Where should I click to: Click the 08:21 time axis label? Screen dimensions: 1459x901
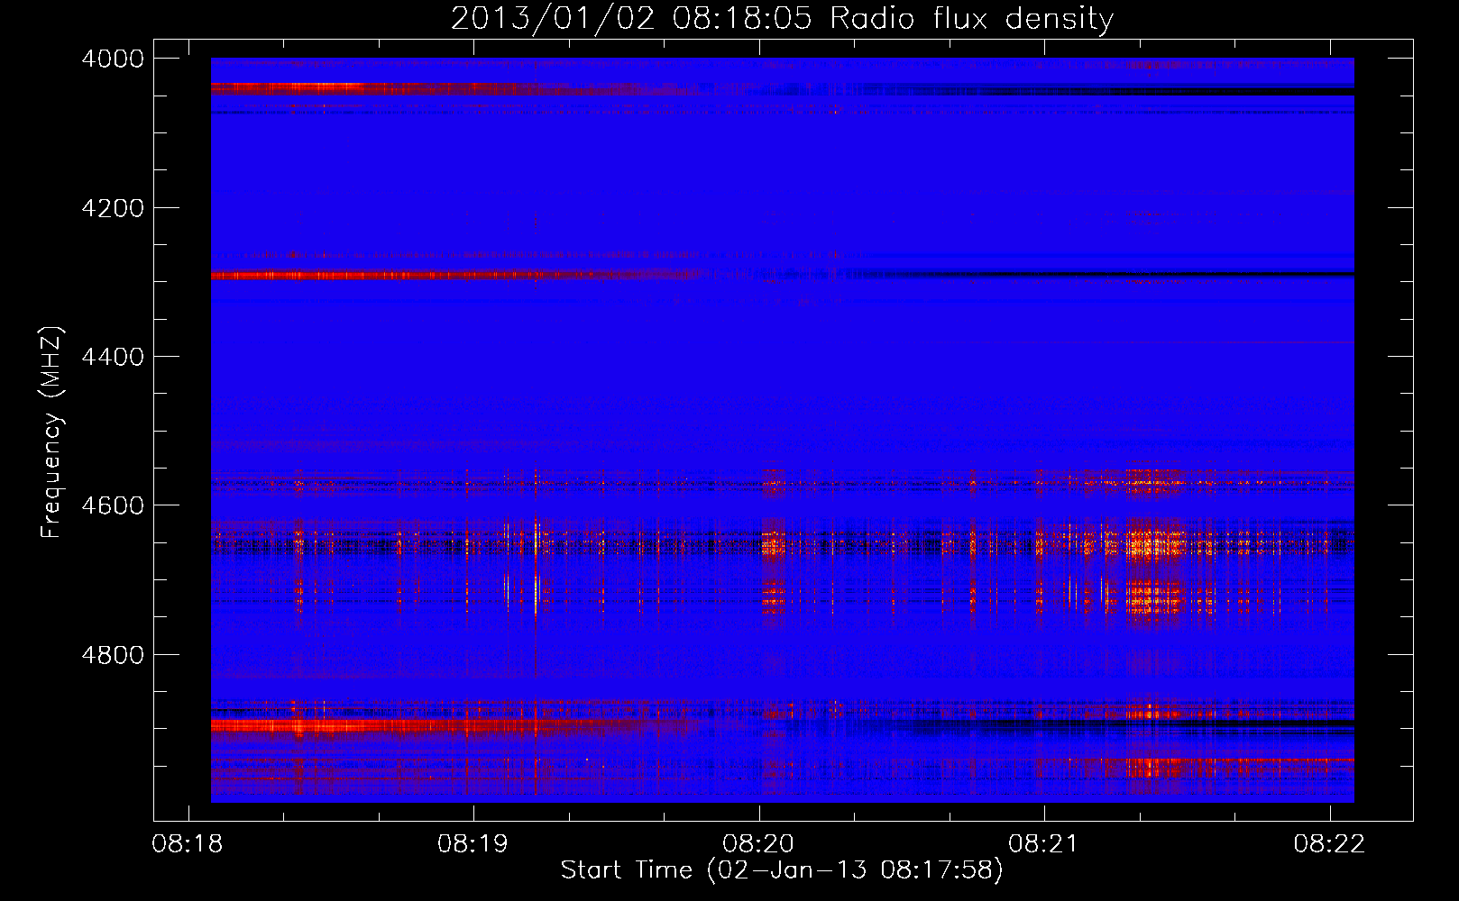coord(1043,844)
